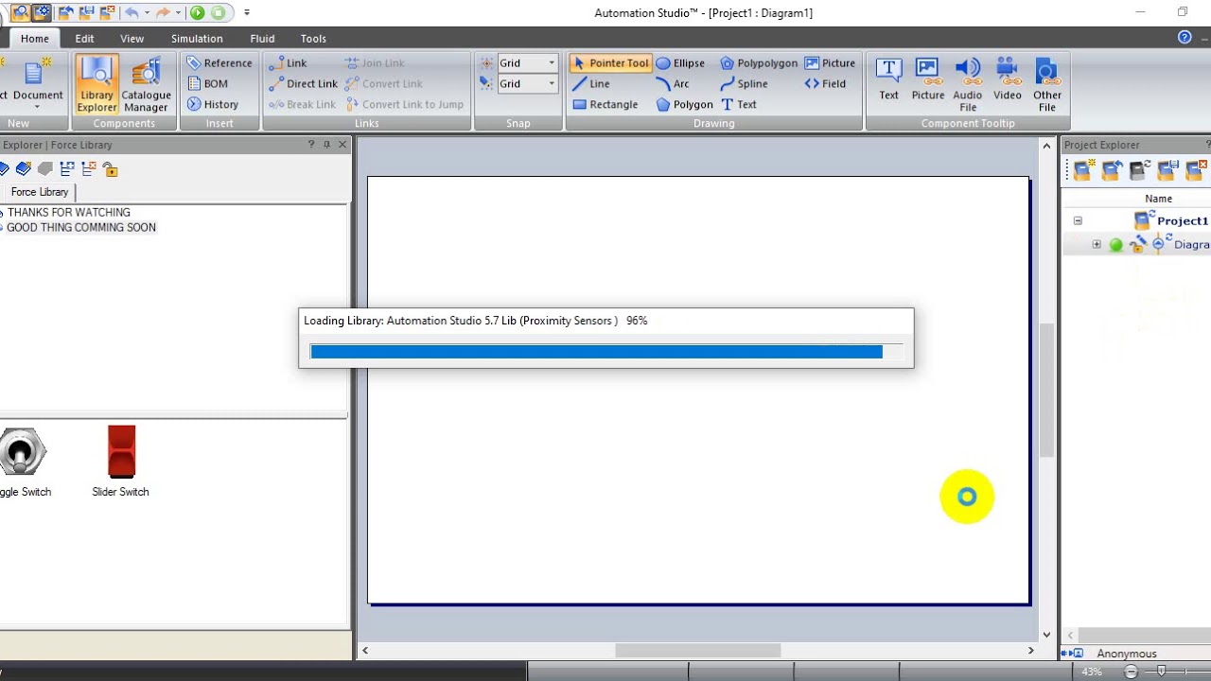This screenshot has height=681, width=1211.
Task: Add a Picture component tooltip
Action: (x=928, y=79)
